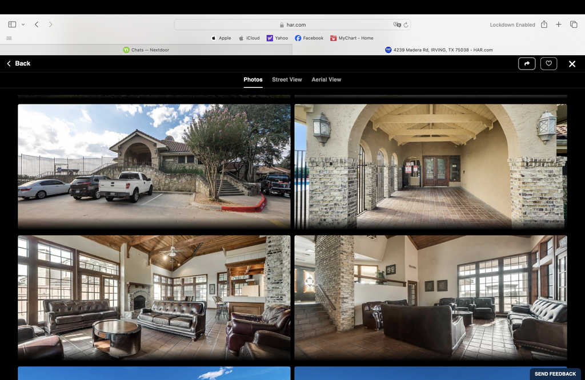Go back using the Back button
The height and width of the screenshot is (380, 585).
pyautogui.click(x=19, y=63)
